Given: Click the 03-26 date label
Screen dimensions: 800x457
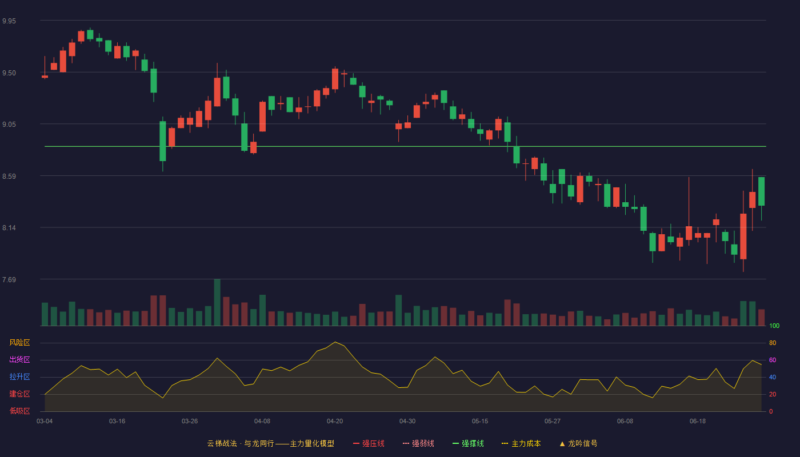Looking at the screenshot, I should tap(190, 421).
